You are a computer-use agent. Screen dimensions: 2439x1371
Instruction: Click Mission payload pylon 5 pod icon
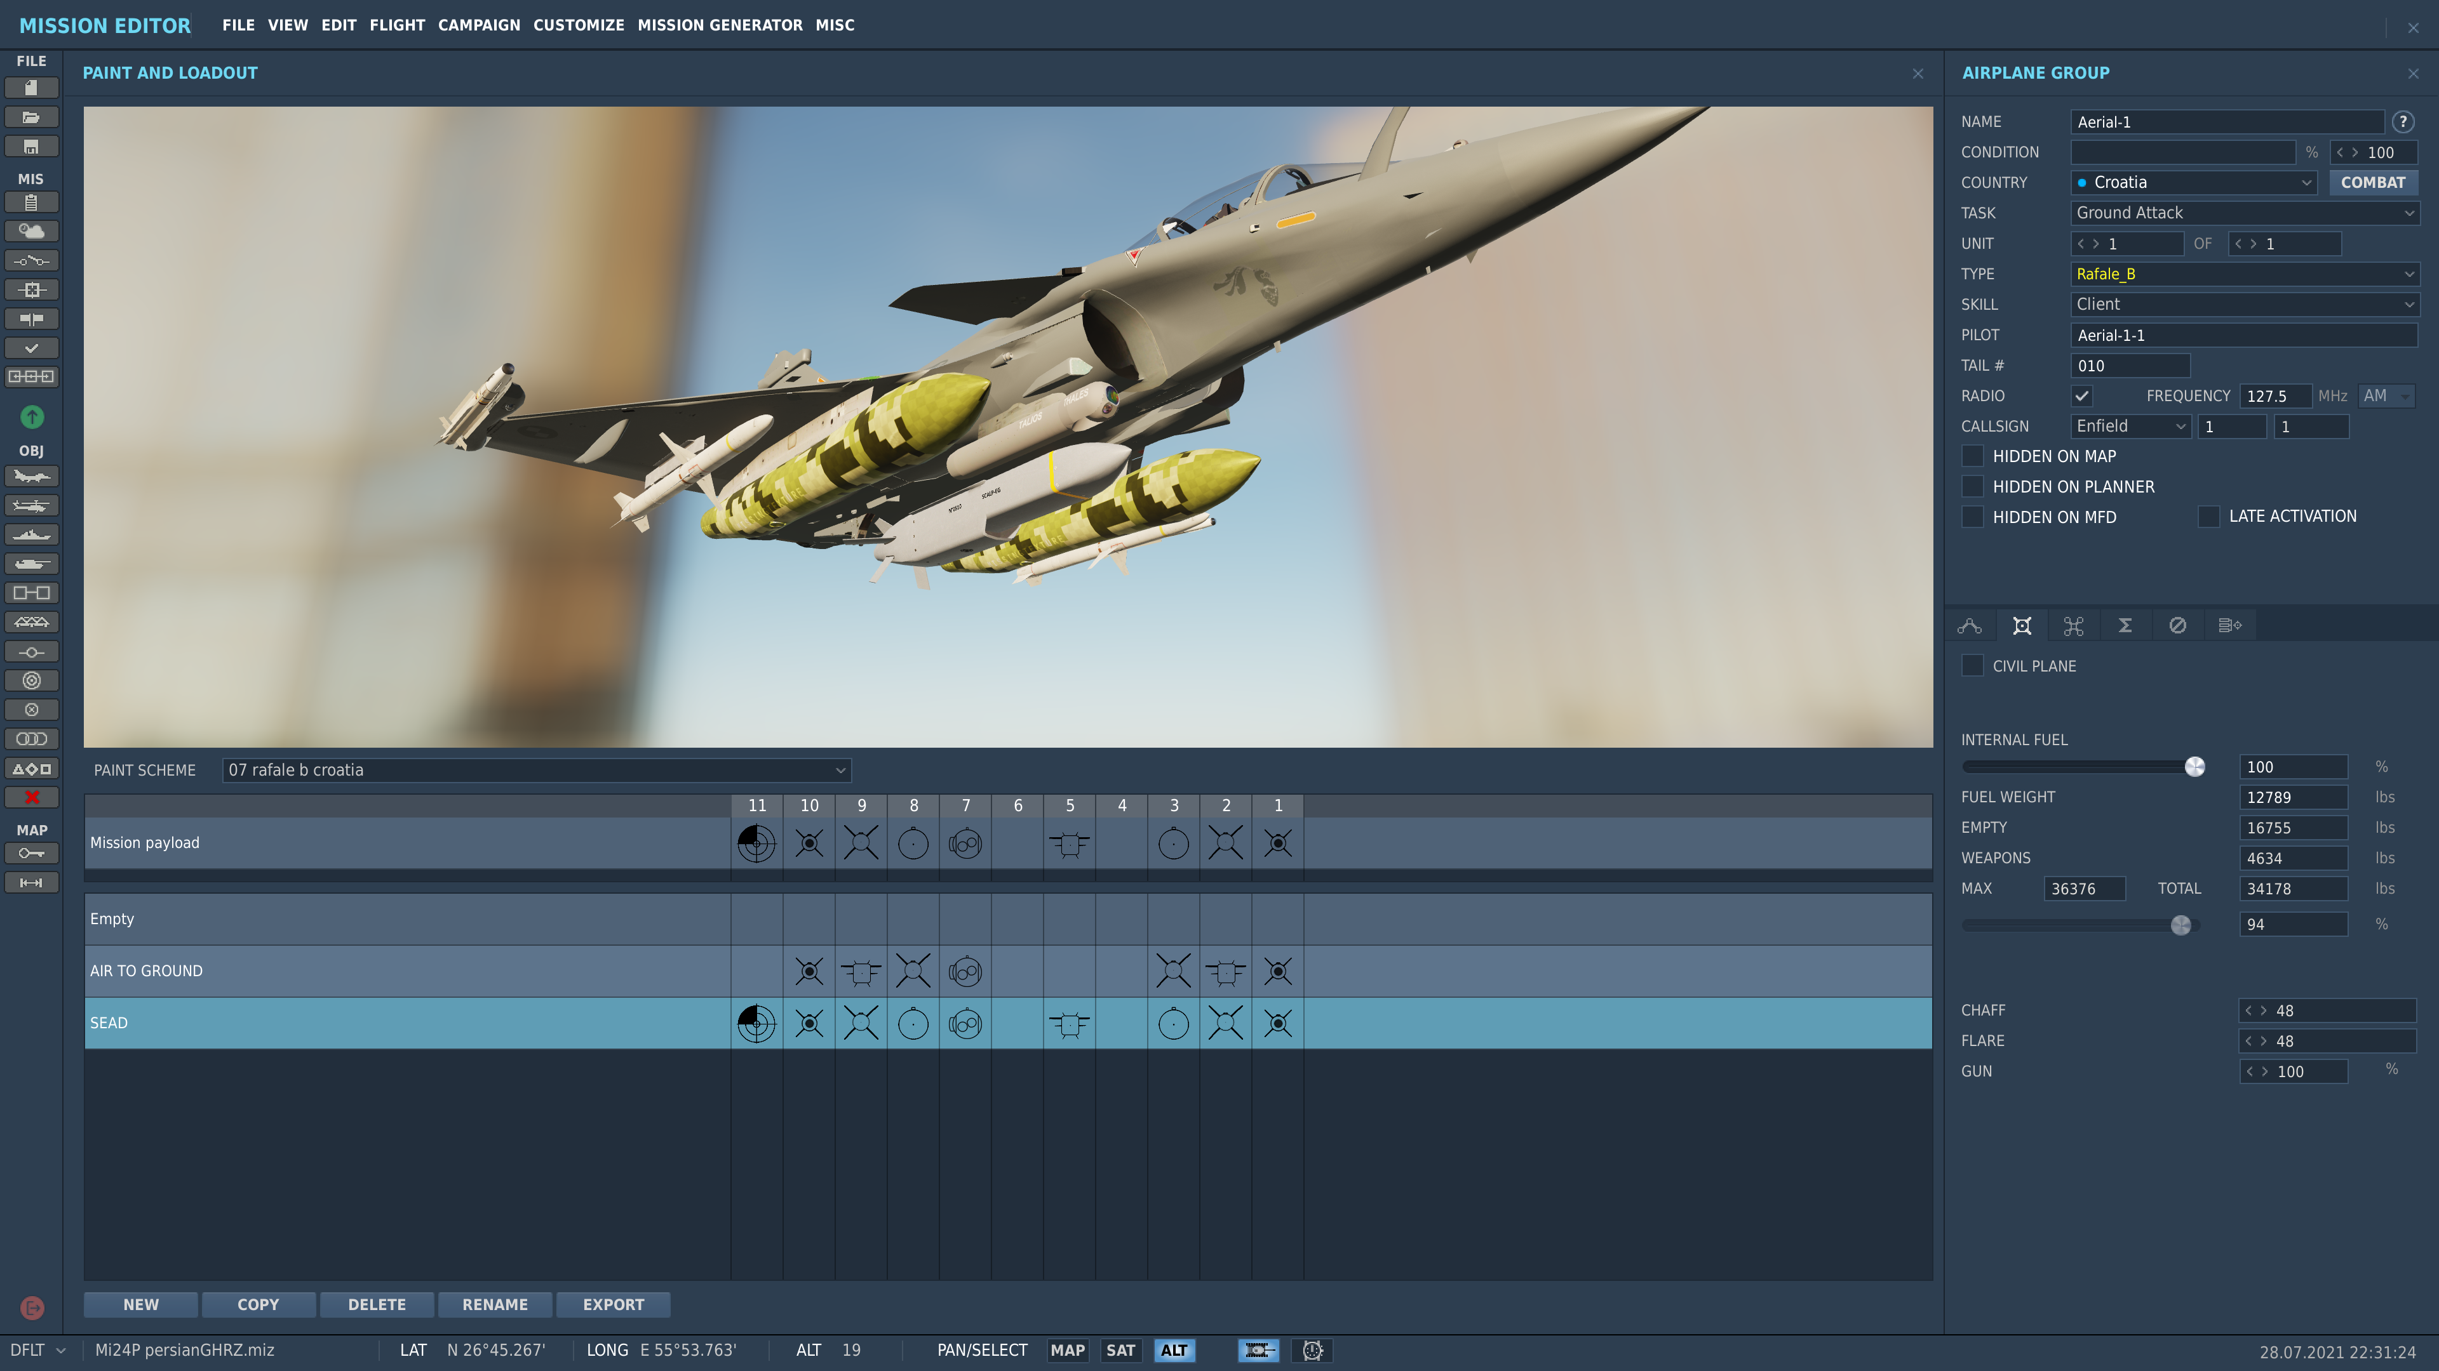(1070, 843)
